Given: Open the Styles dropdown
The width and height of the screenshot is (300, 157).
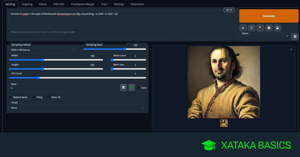Looking at the screenshot, I should point(265,37).
